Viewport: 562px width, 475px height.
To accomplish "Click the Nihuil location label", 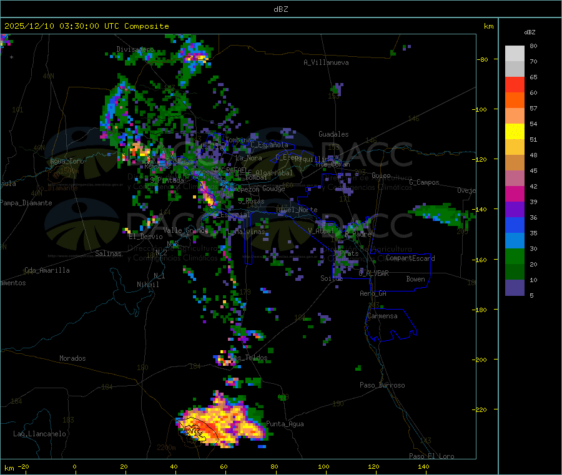I will pos(148,285).
